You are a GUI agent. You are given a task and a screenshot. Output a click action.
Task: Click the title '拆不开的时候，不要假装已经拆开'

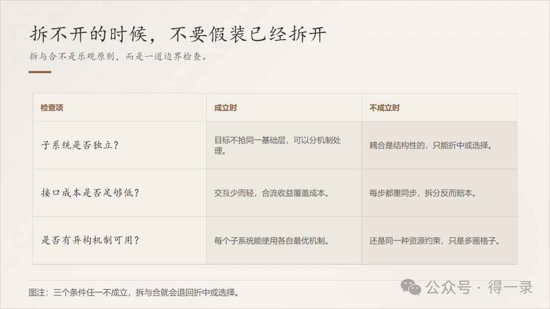[178, 34]
